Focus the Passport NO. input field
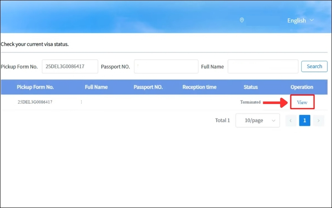Image resolution: width=332 pixels, height=208 pixels. pos(166,67)
